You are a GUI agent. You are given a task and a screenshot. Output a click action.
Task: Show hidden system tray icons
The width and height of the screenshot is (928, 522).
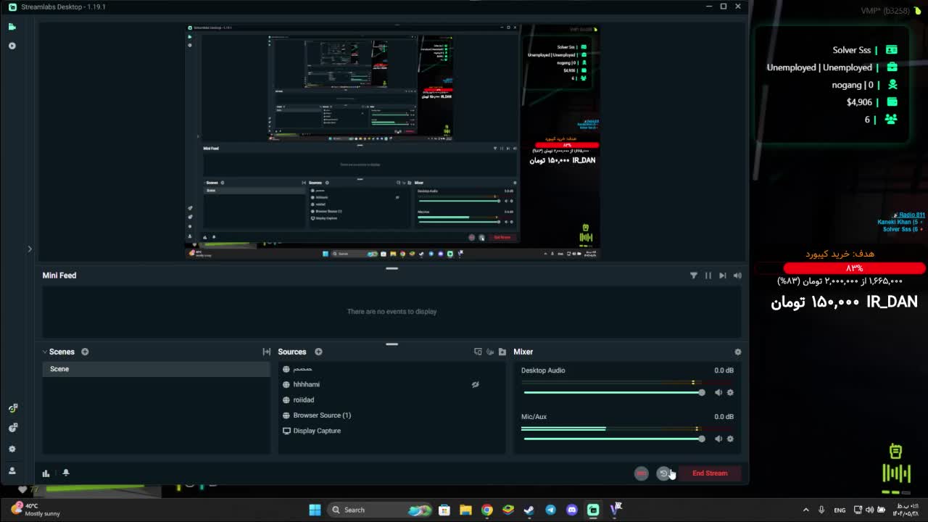coord(805,510)
